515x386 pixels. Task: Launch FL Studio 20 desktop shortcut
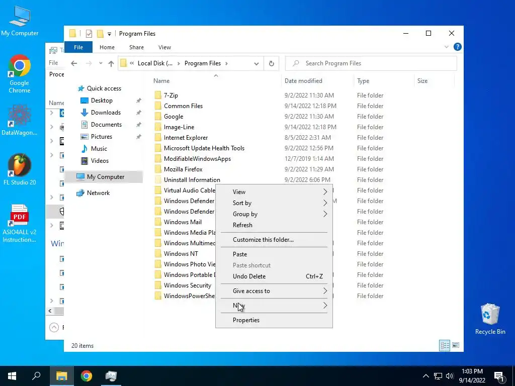[20, 169]
